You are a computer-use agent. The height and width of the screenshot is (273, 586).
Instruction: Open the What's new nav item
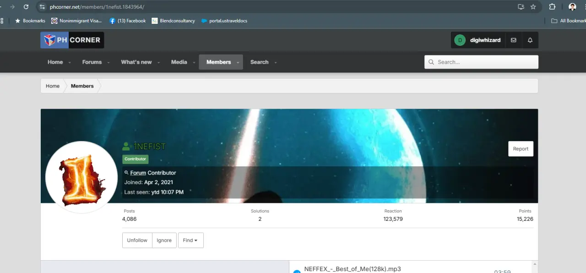click(x=136, y=62)
